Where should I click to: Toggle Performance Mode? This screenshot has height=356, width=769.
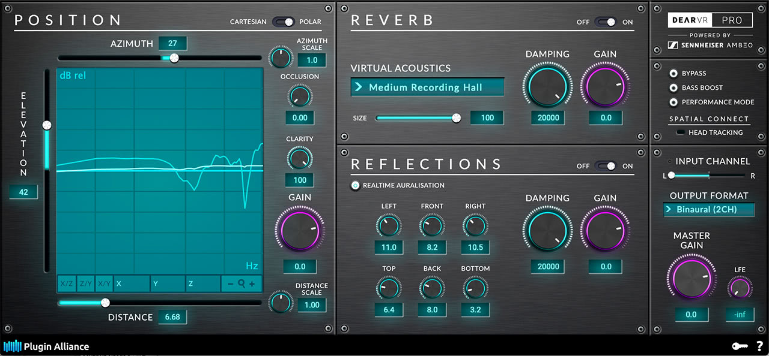click(x=673, y=102)
